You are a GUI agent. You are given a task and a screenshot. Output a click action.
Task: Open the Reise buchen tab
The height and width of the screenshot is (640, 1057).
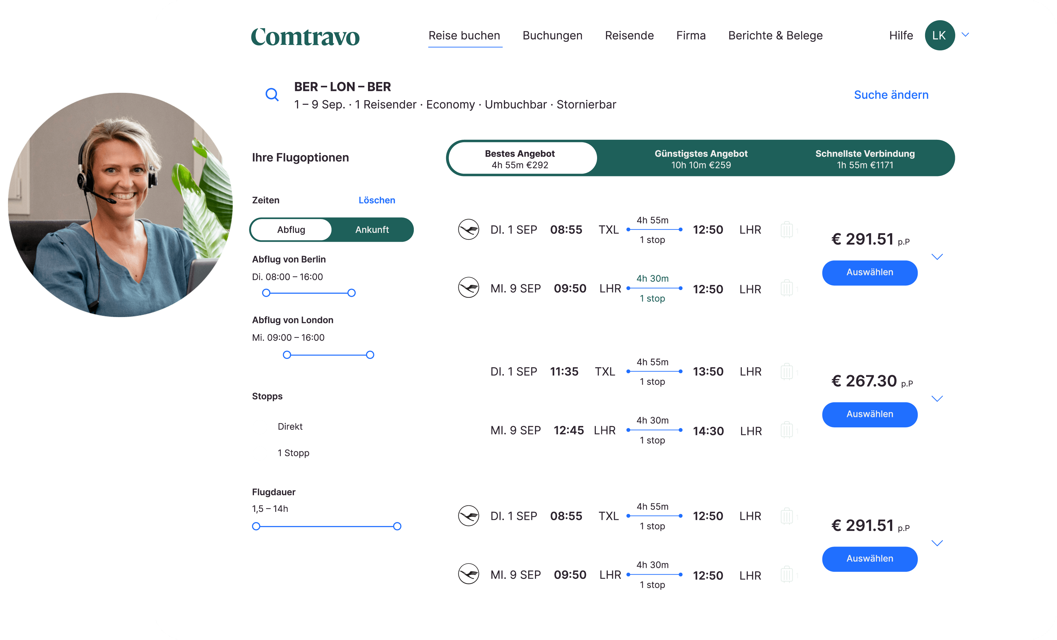(465, 36)
